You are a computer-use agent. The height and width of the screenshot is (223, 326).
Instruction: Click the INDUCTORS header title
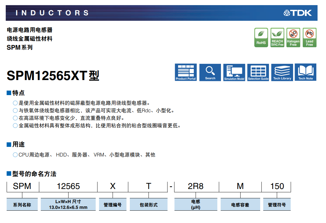(53, 13)
